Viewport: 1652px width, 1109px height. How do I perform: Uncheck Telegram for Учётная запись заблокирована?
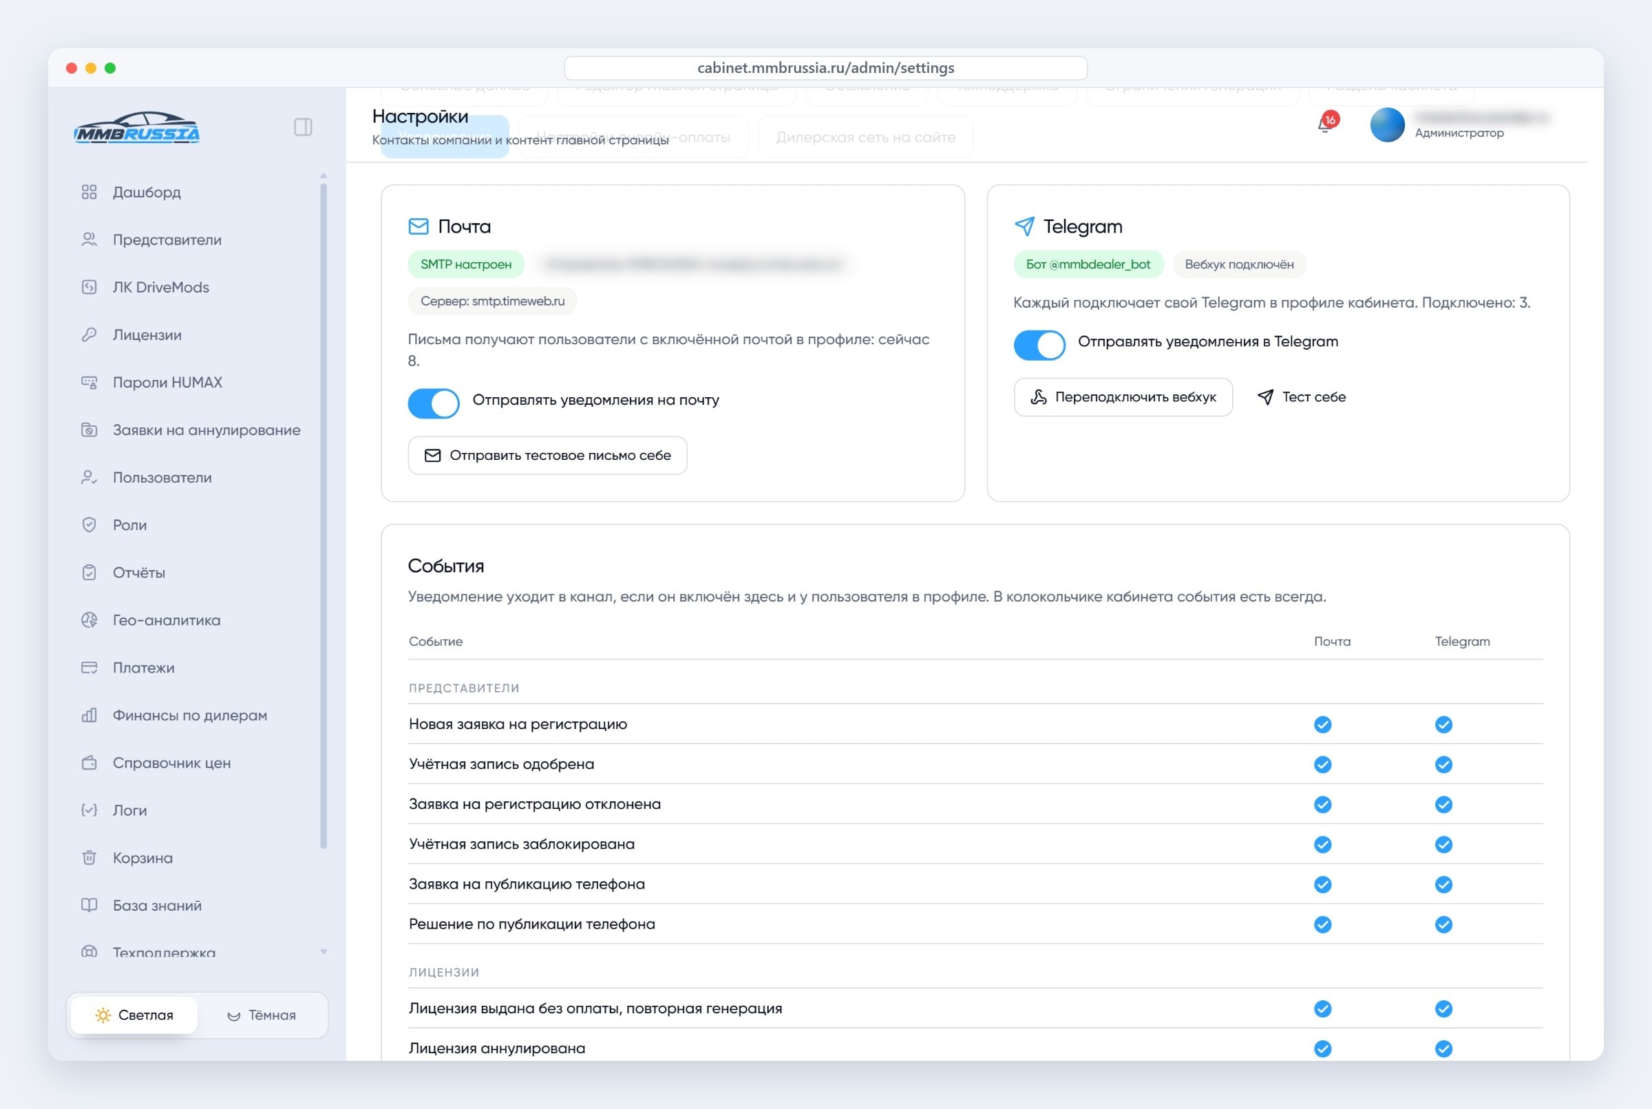pos(1443,845)
